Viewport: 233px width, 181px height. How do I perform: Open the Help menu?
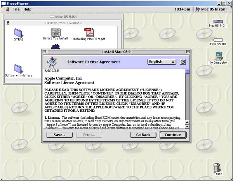(x=27, y=9)
